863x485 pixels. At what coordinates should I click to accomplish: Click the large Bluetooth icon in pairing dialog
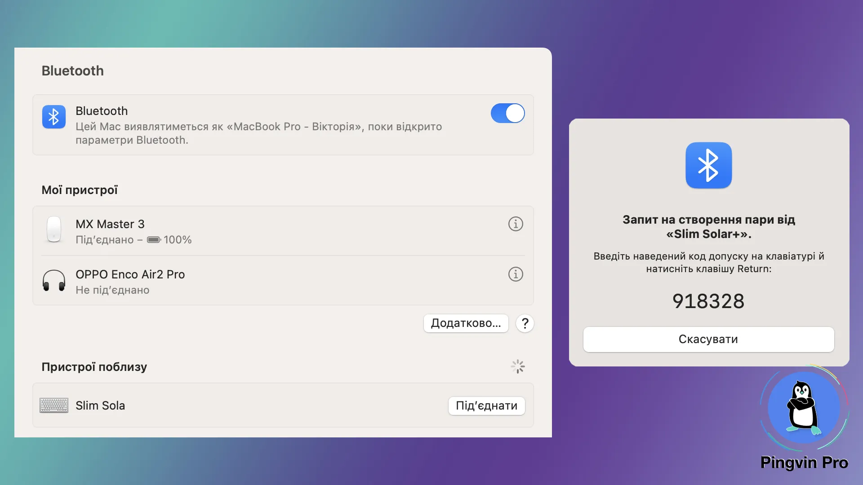click(708, 165)
